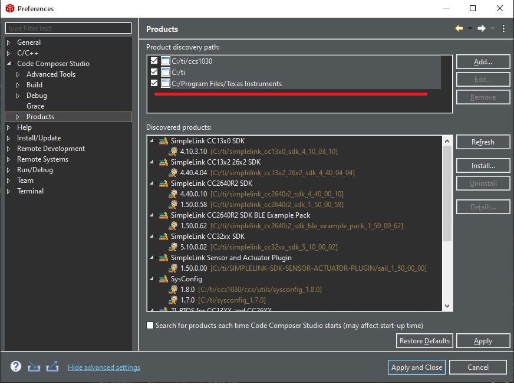Open the forward history dropdown arrow

pyautogui.click(x=492, y=28)
